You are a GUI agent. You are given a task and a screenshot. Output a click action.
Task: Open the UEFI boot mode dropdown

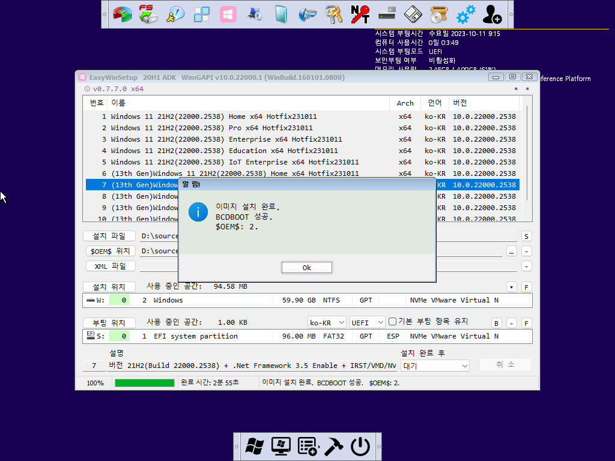click(x=367, y=322)
